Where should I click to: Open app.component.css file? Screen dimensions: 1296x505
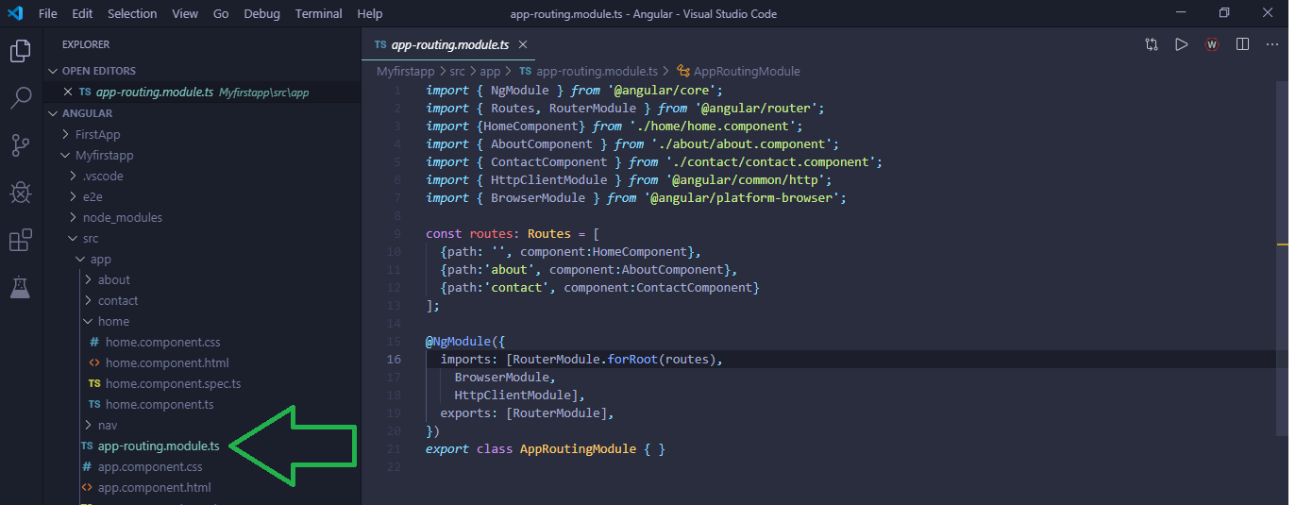coord(150,467)
